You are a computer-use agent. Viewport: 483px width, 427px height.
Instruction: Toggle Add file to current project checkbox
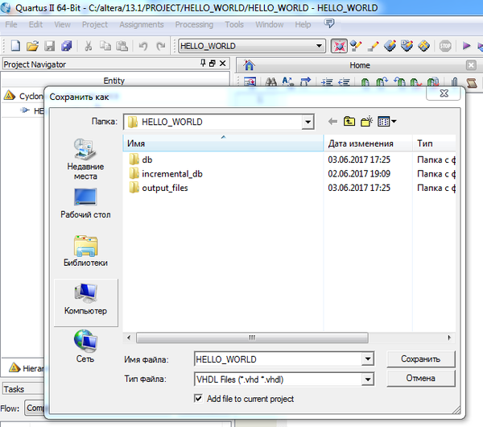[199, 399]
